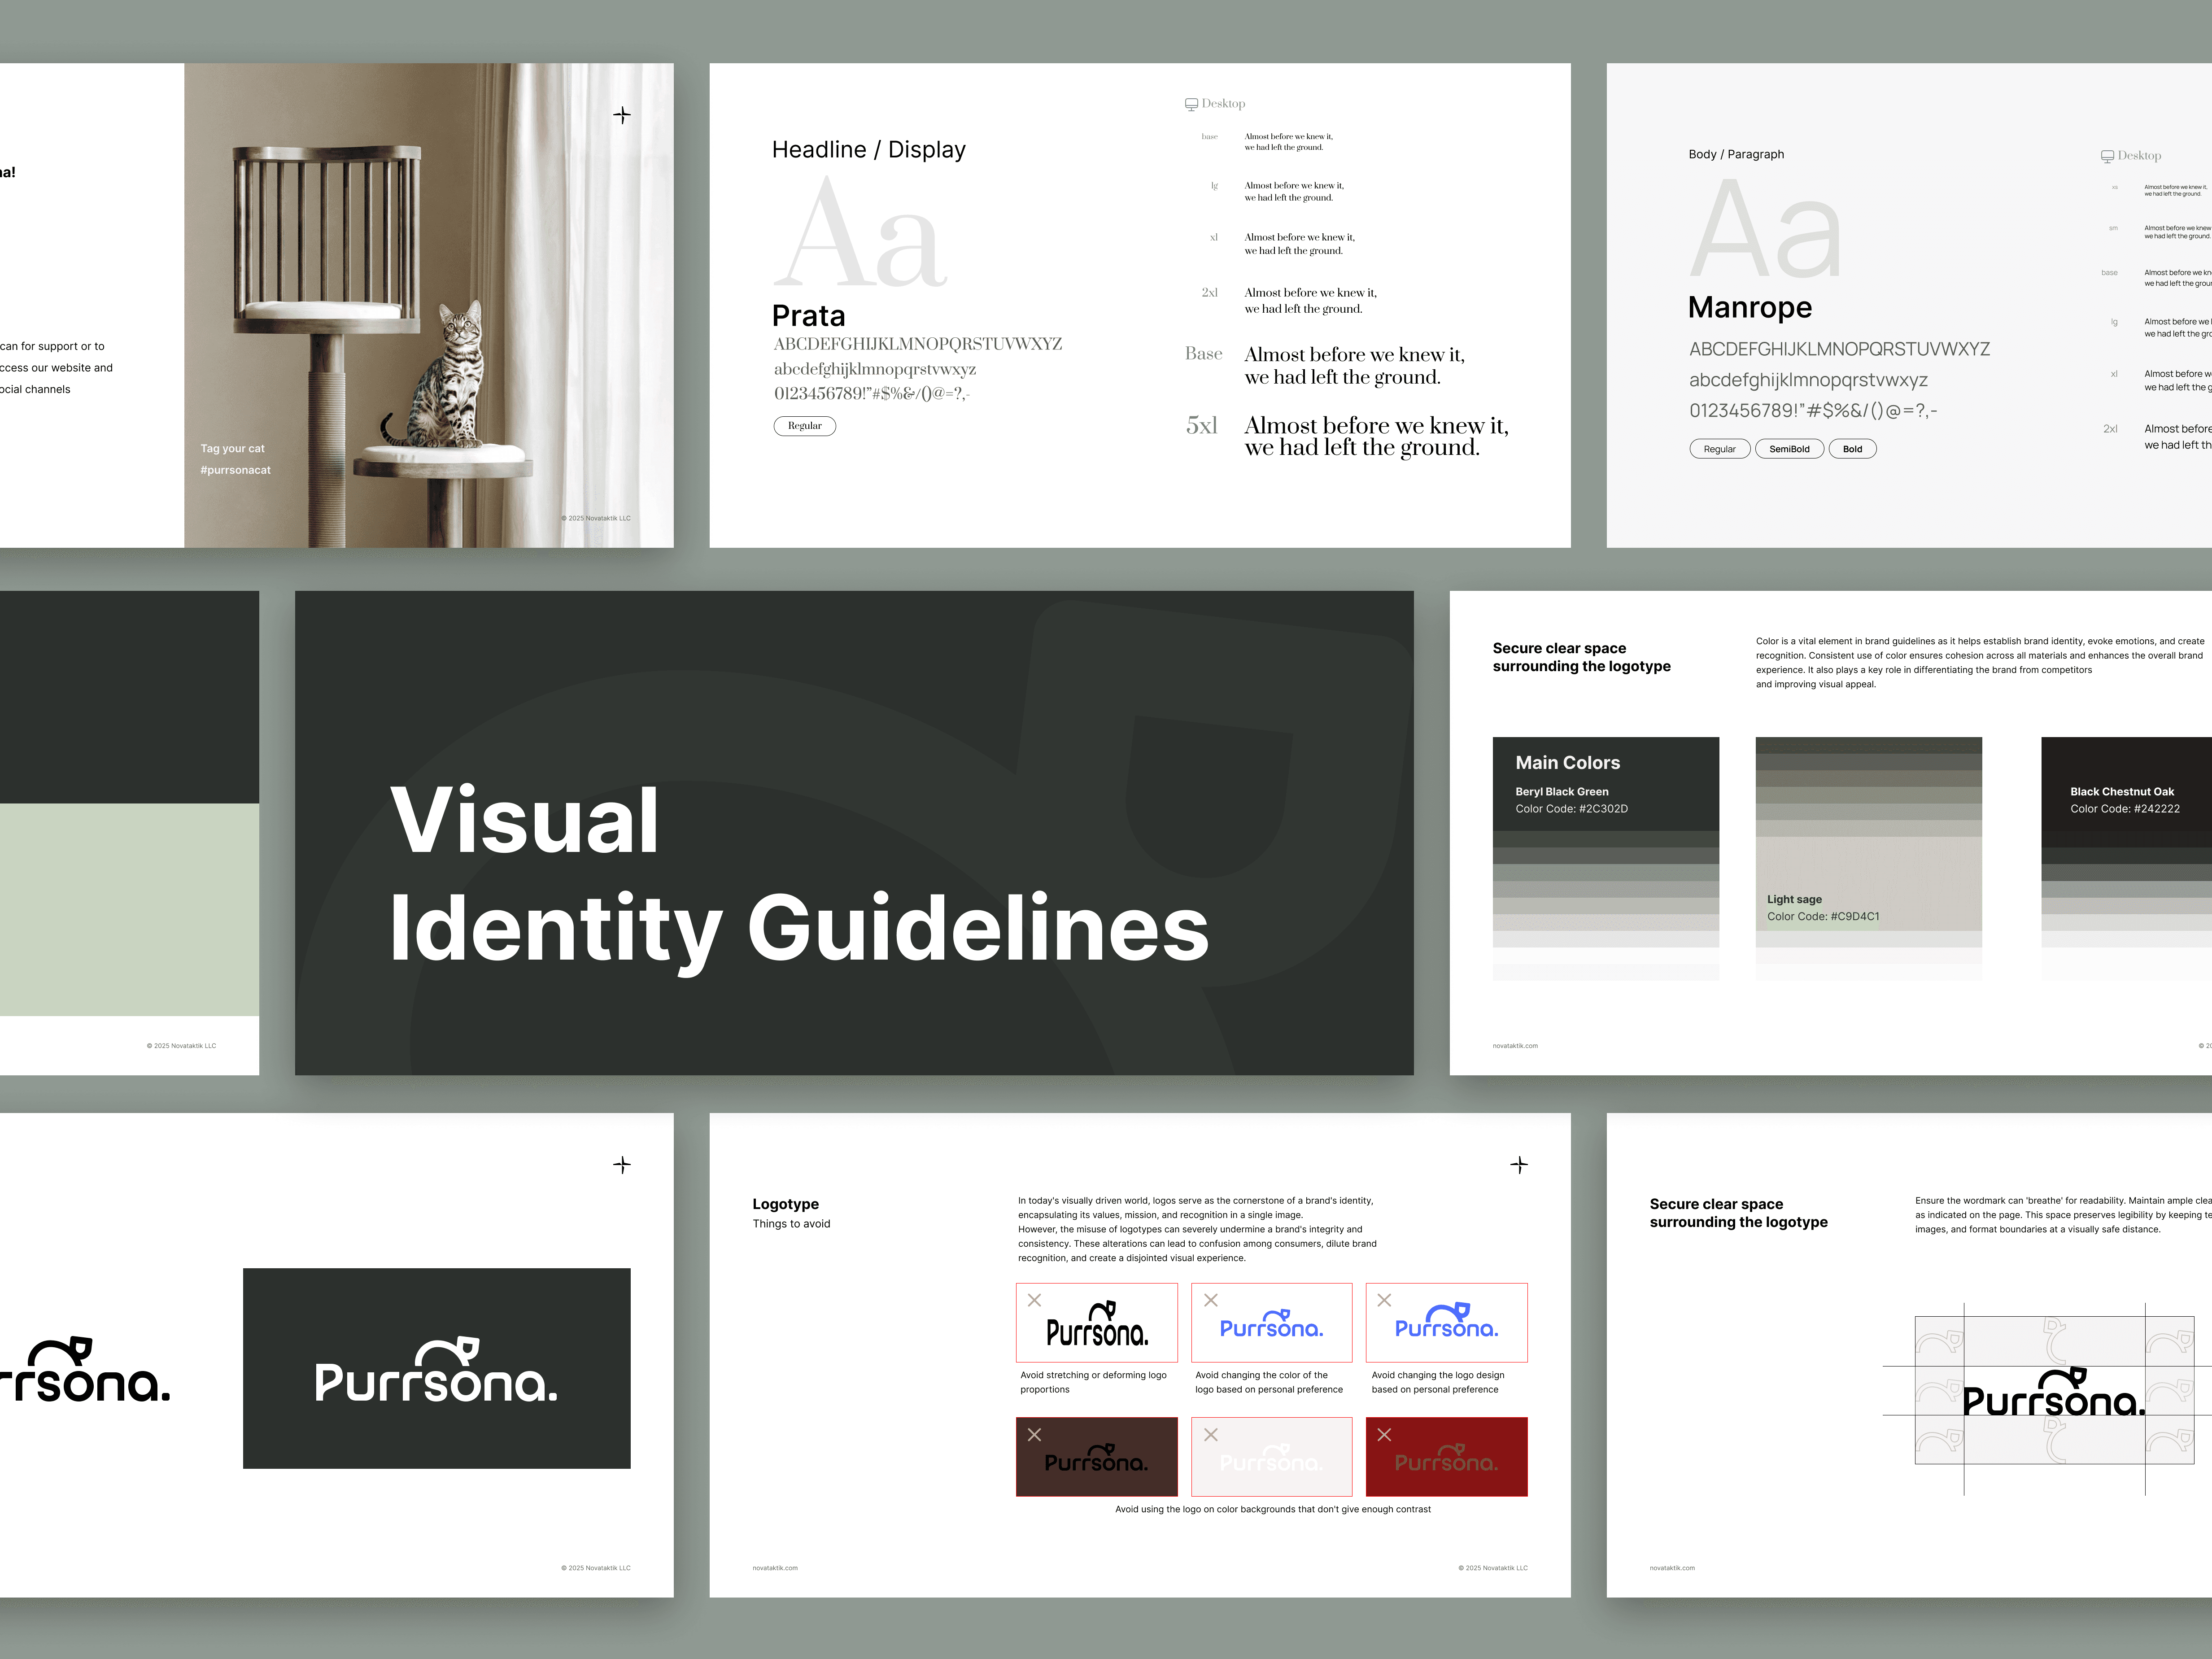Screen dimensions: 2212x1659
Task: Click X mark on blue recolored logo example
Action: 1211,1300
